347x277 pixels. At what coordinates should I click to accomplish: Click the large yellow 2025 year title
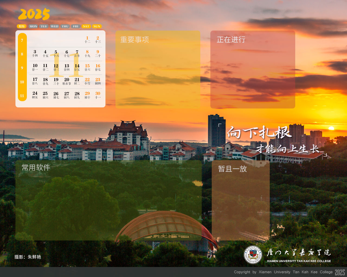click(34, 14)
